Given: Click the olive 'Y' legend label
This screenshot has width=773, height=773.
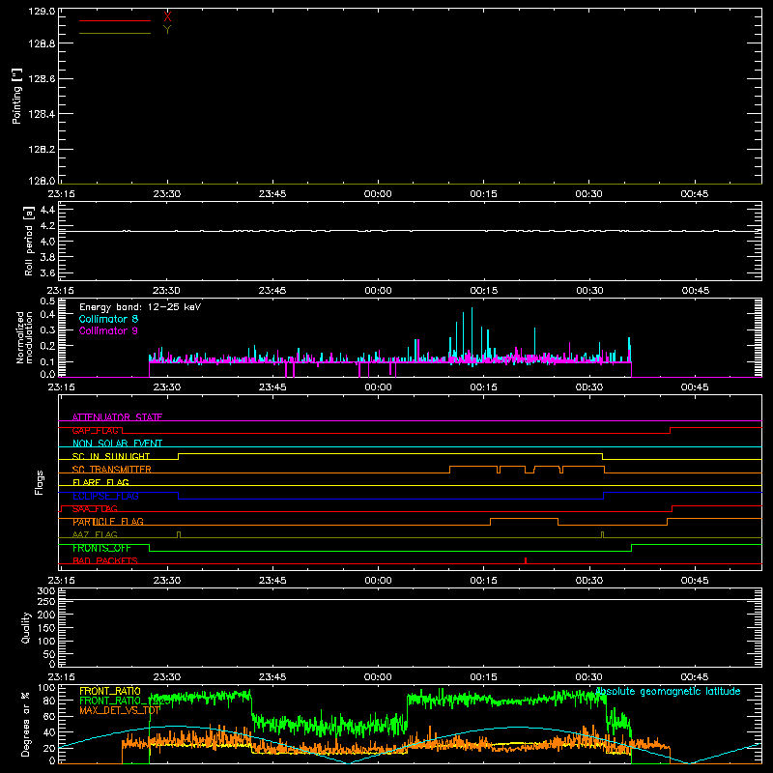Looking at the screenshot, I should click(x=167, y=30).
